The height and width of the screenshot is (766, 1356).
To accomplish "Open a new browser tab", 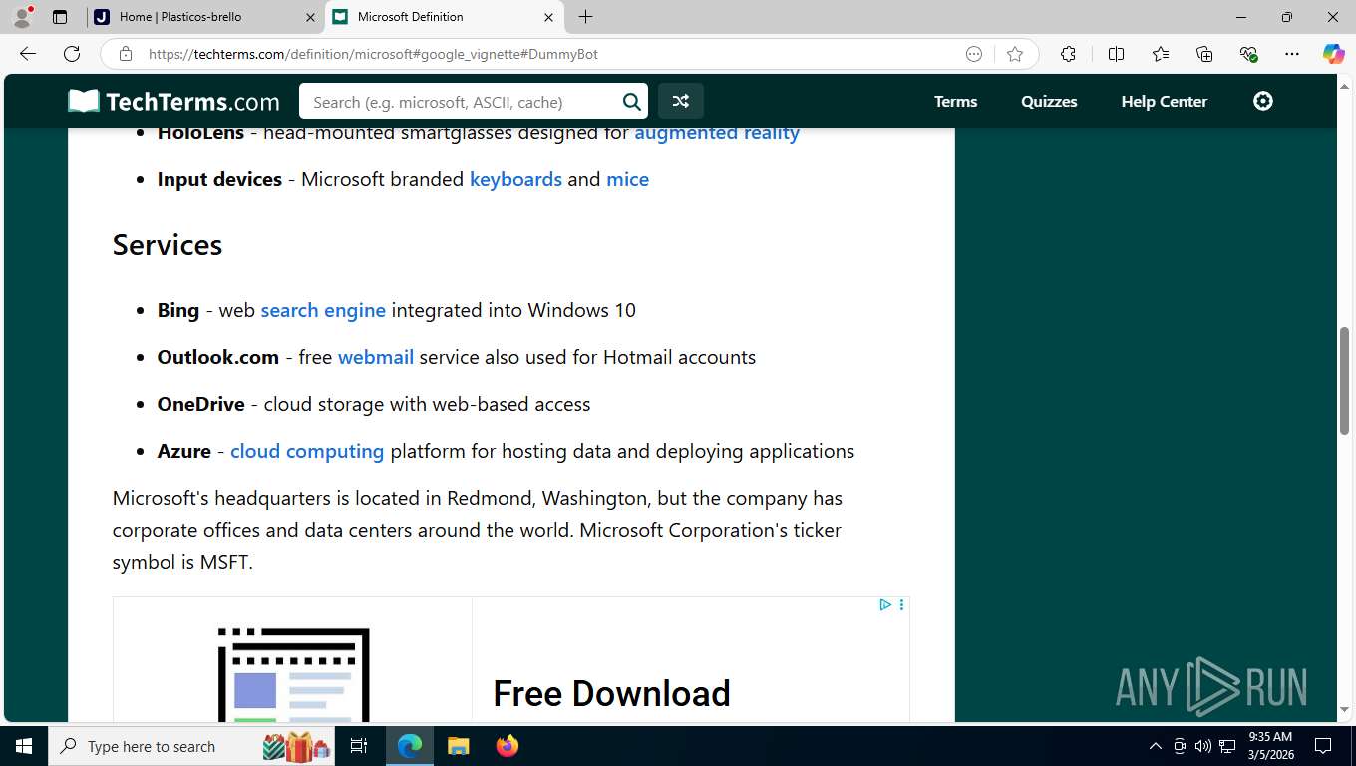I will click(x=585, y=17).
